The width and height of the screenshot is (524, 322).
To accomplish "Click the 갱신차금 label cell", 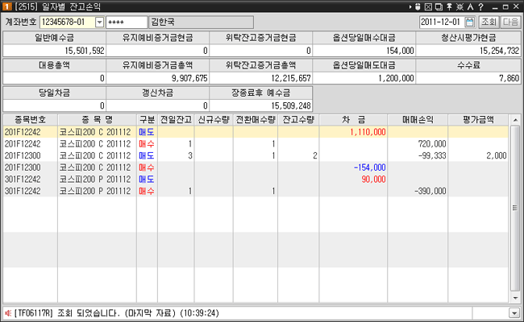I will (x=157, y=93).
